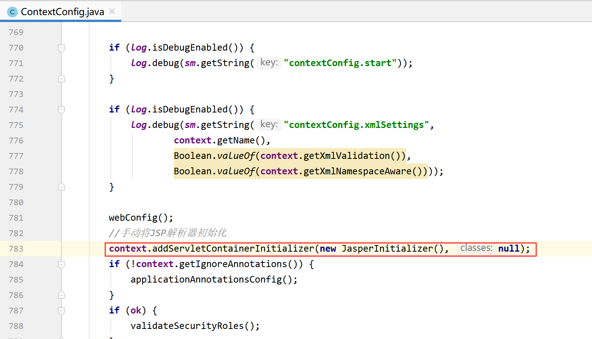Click getXmlValidation() on line 777
This screenshot has width=592, height=339.
[352, 156]
